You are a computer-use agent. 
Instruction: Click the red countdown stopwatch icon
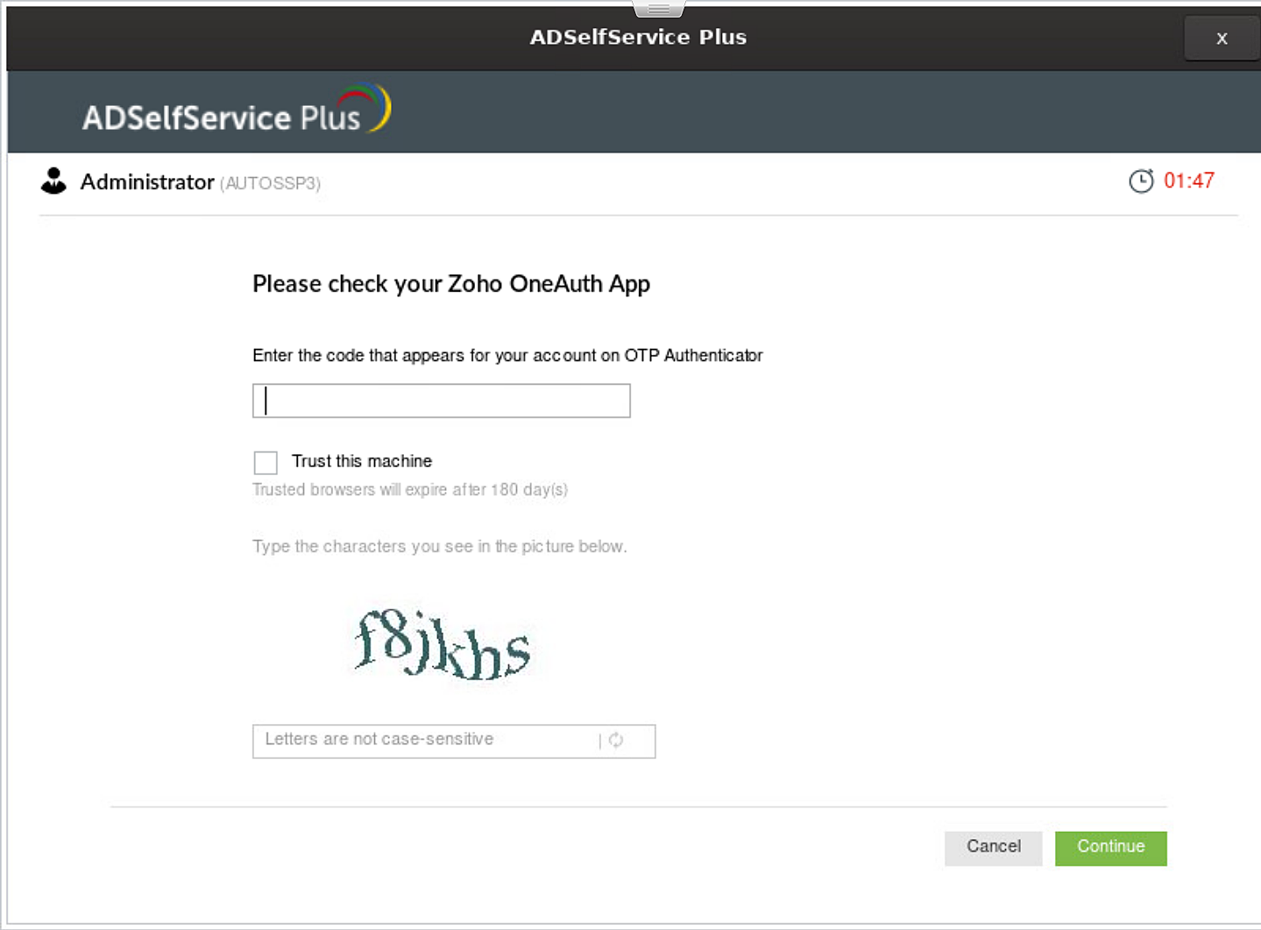pyautogui.click(x=1141, y=181)
